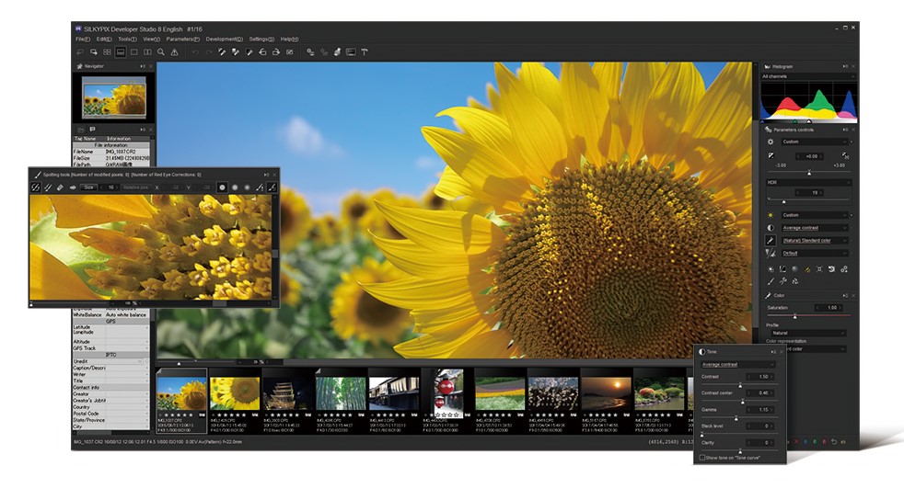
Task: Click the Contrast value 1.50 field
Action: 761,376
